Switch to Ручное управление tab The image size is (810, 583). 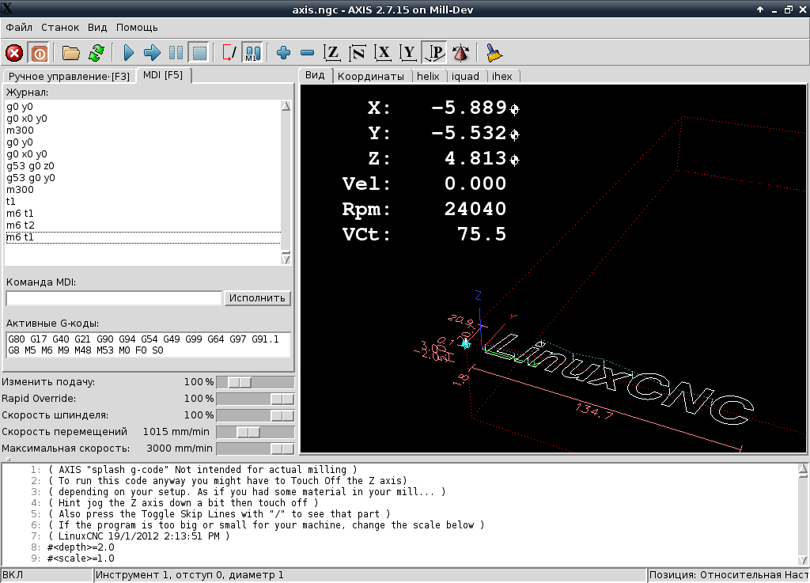[x=69, y=76]
